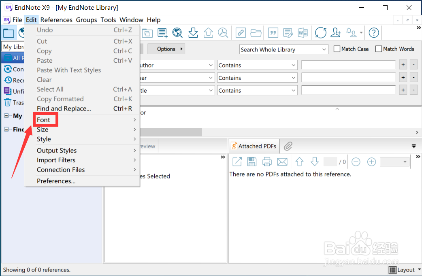Click the Import down-arrow toolbar icon
Viewport: 422px width, 276px height.
coord(193,33)
